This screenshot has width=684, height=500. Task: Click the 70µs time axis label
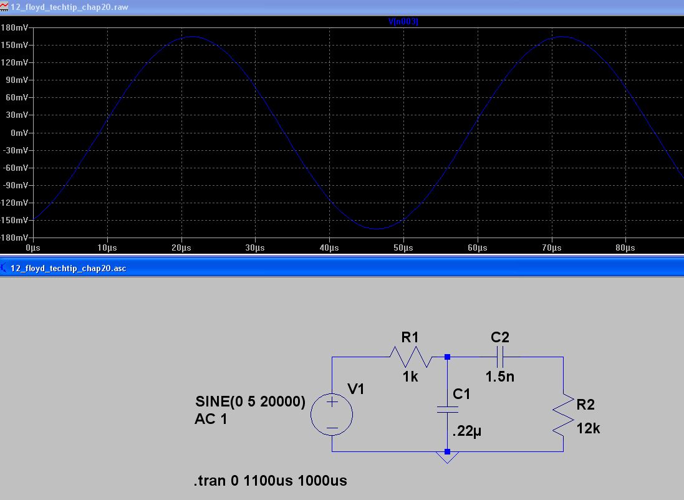(551, 248)
